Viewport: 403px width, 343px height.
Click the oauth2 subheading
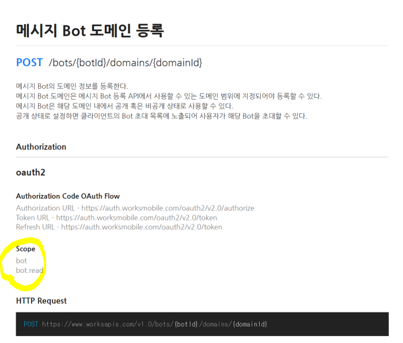(x=31, y=173)
